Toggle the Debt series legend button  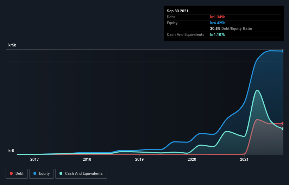(17, 174)
